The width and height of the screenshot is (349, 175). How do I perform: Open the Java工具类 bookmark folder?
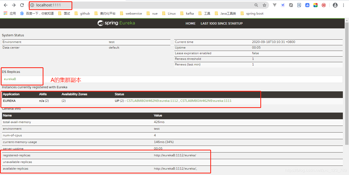click(225, 14)
